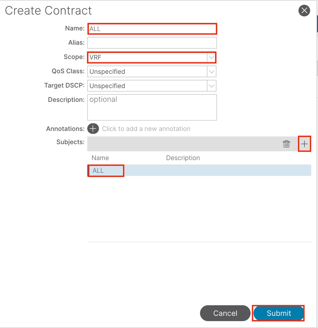
Task: Click into the Description text area
Action: coord(152,107)
